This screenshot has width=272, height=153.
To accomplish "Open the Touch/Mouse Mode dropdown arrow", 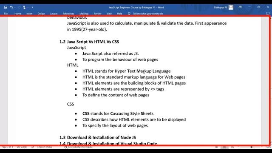I will click(28, 7).
